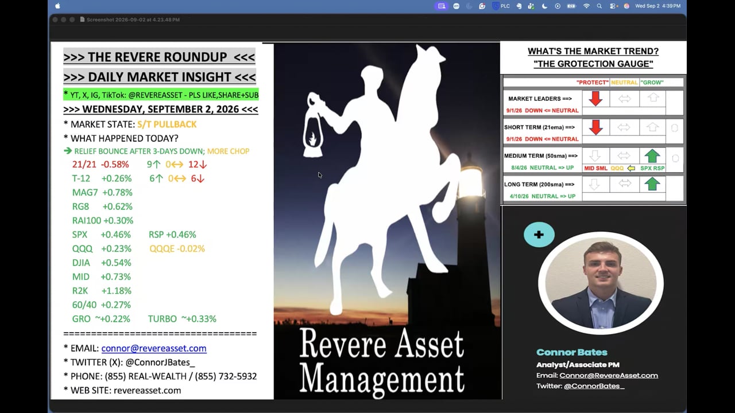Toggle the Focus moon icon in the menu bar
735x413 pixels.
(544, 6)
